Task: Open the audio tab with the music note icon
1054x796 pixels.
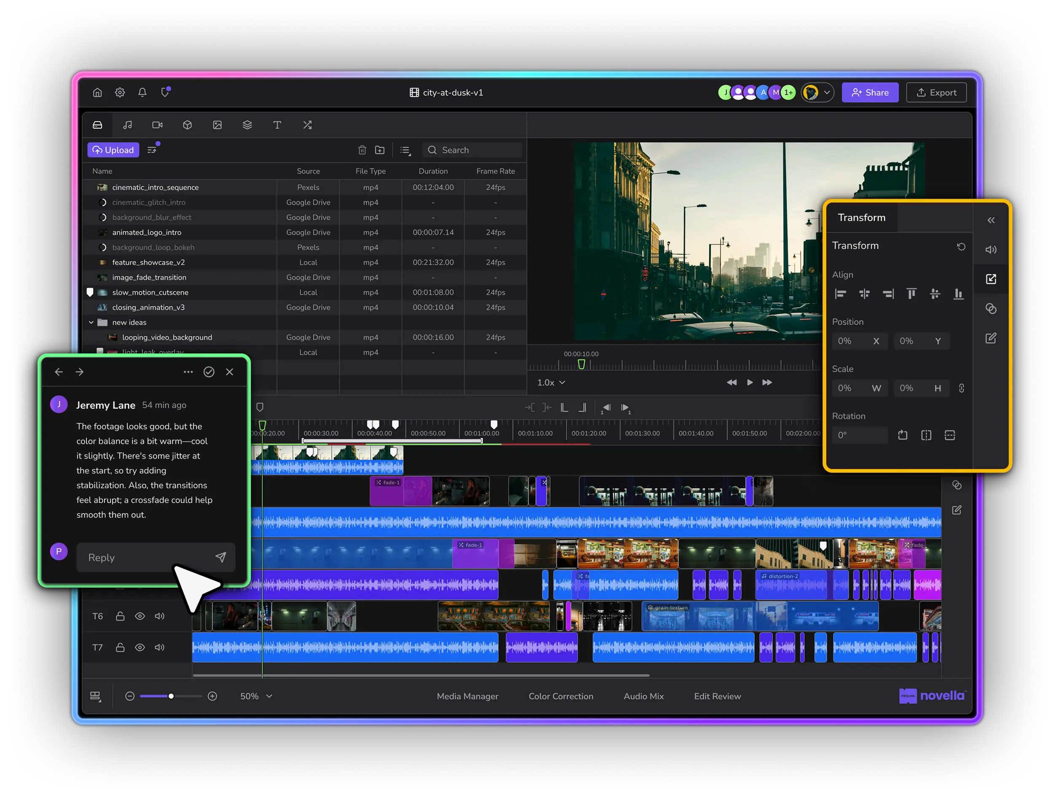Action: [x=127, y=125]
